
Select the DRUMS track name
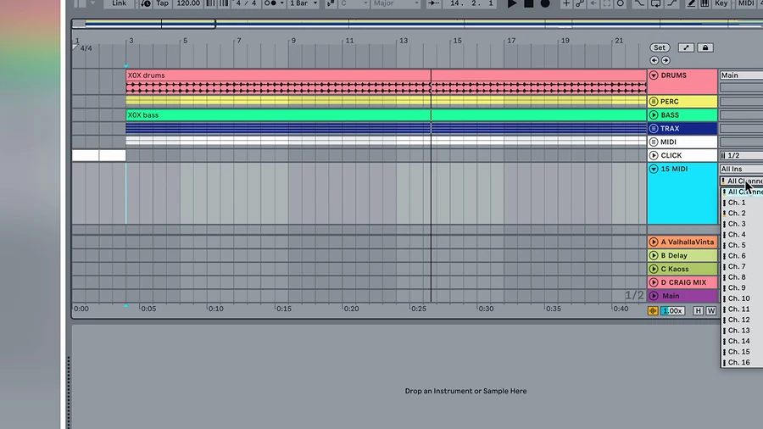tap(673, 75)
